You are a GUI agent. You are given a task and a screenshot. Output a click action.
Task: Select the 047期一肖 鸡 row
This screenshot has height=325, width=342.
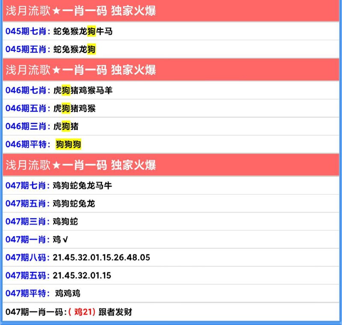point(171,239)
